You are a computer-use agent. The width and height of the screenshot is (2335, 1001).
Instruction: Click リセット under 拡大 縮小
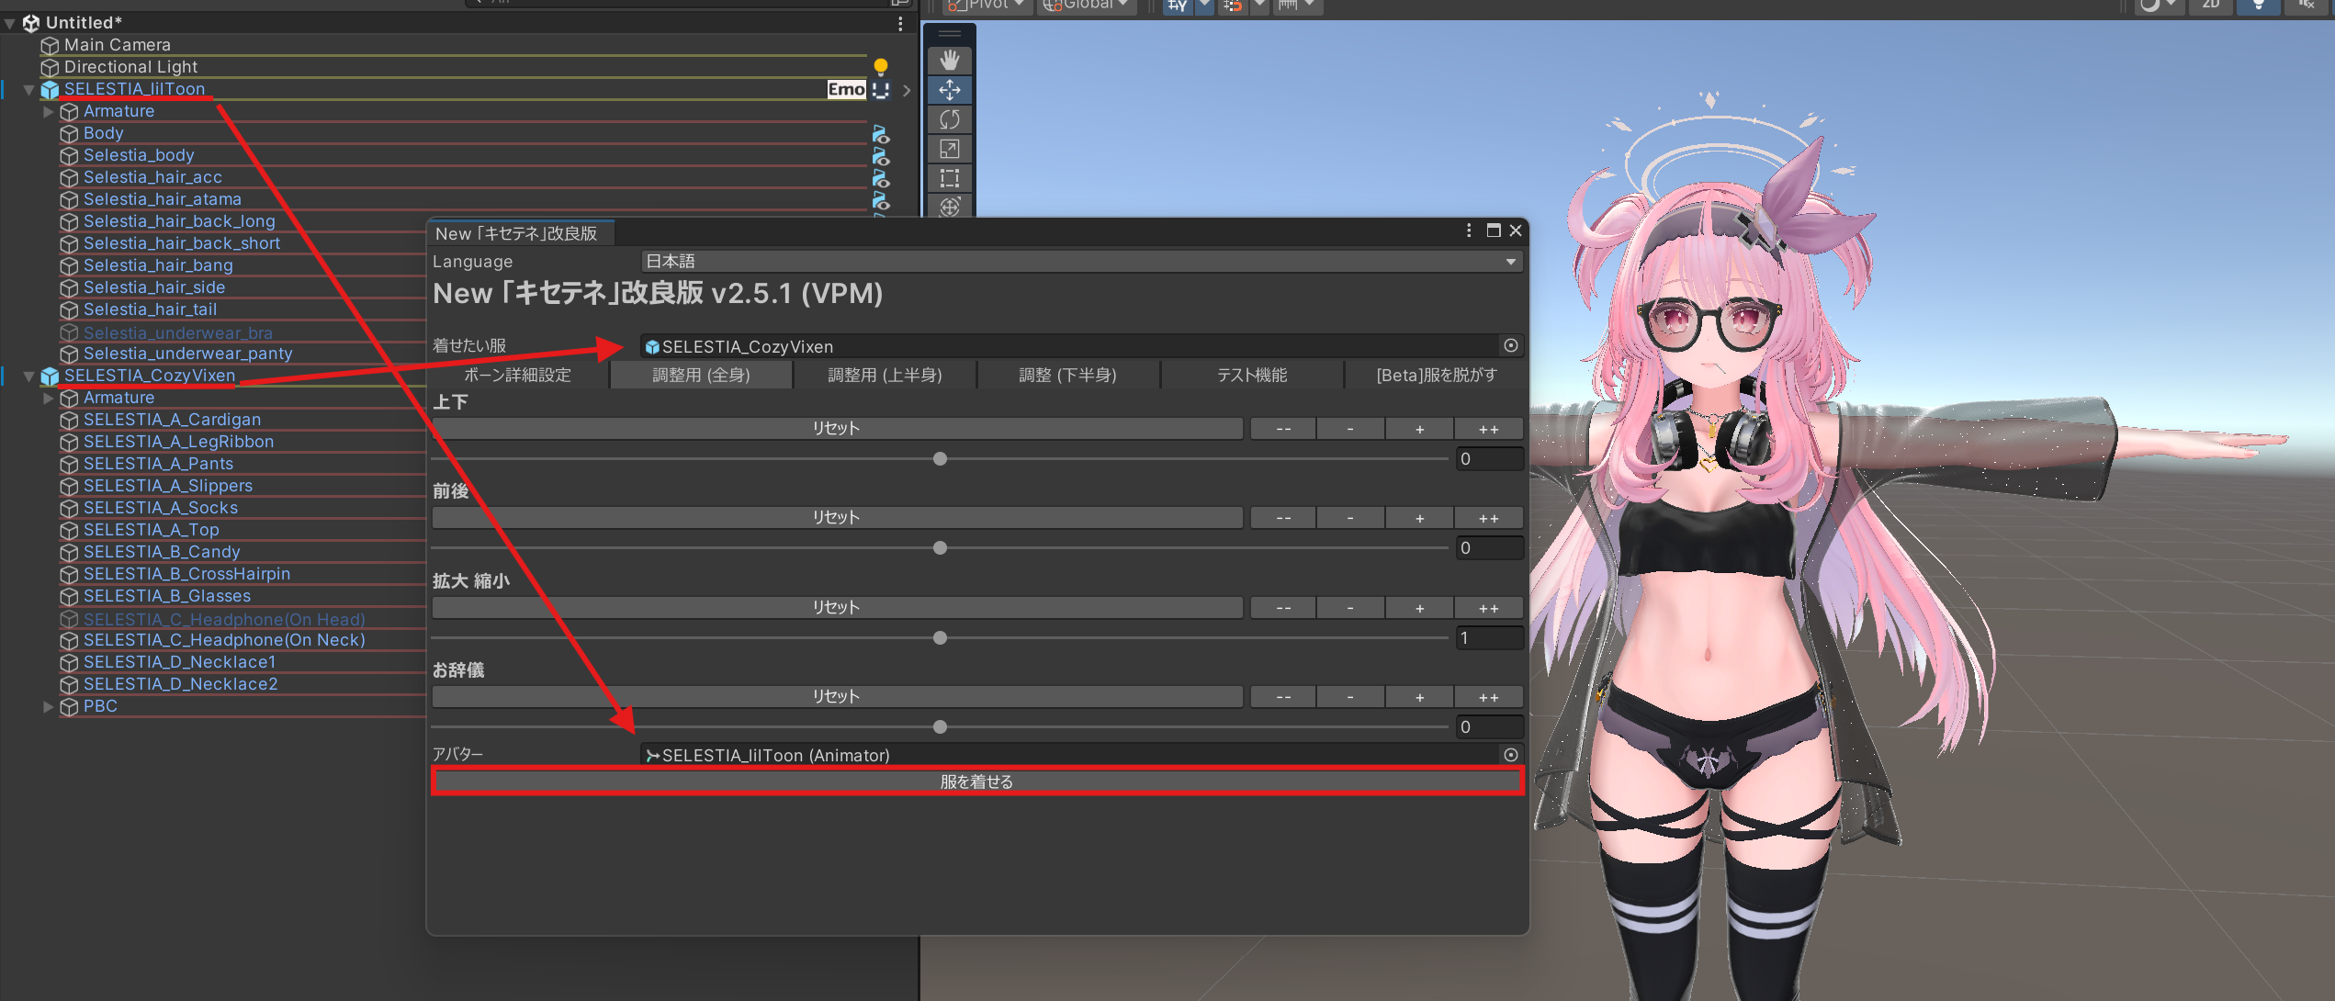point(835,607)
